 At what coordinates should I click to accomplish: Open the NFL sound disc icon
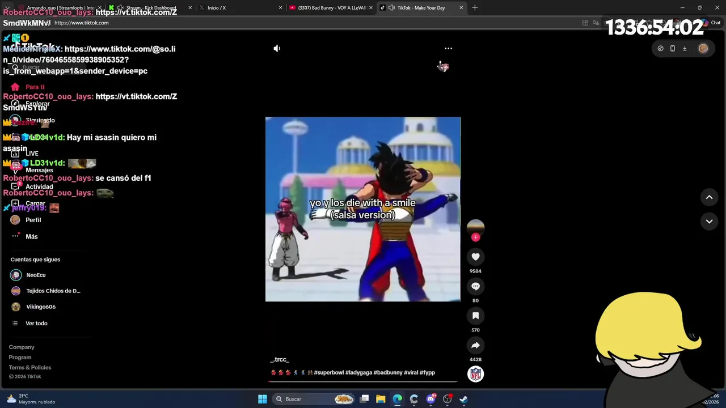[475, 374]
